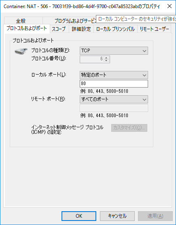Select the プロトコルおよびポート tab
The image size is (176, 225).
[x=27, y=28]
